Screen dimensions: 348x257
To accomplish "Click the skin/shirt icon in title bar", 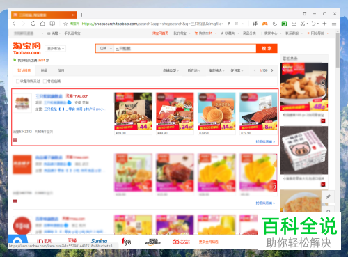I will pyautogui.click(x=304, y=14).
